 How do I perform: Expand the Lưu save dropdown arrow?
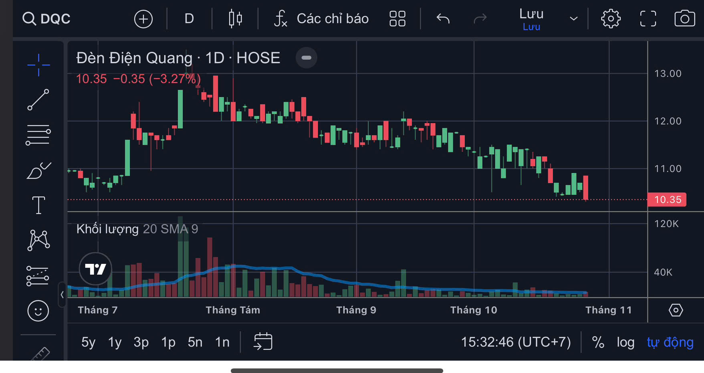point(574,19)
